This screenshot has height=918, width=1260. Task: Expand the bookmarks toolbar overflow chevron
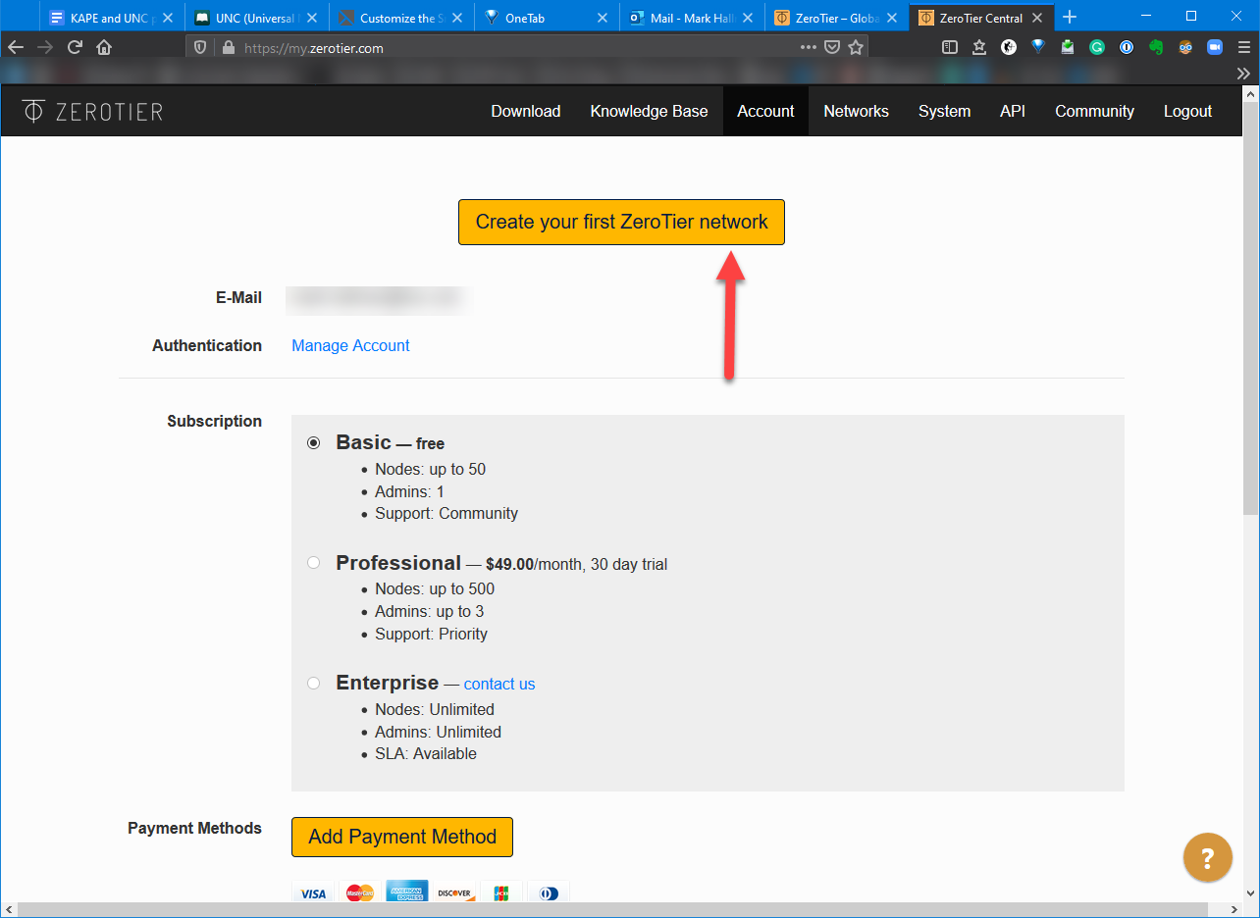point(1243,73)
